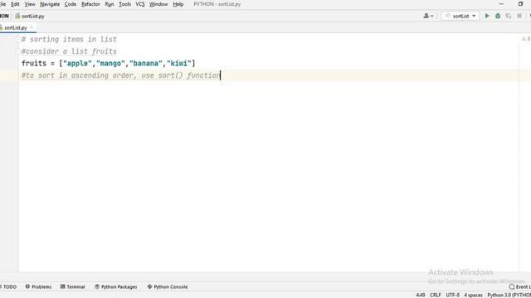Click the 4:49 cursor position indicator
Screen dimensions: 531x298
click(421, 295)
